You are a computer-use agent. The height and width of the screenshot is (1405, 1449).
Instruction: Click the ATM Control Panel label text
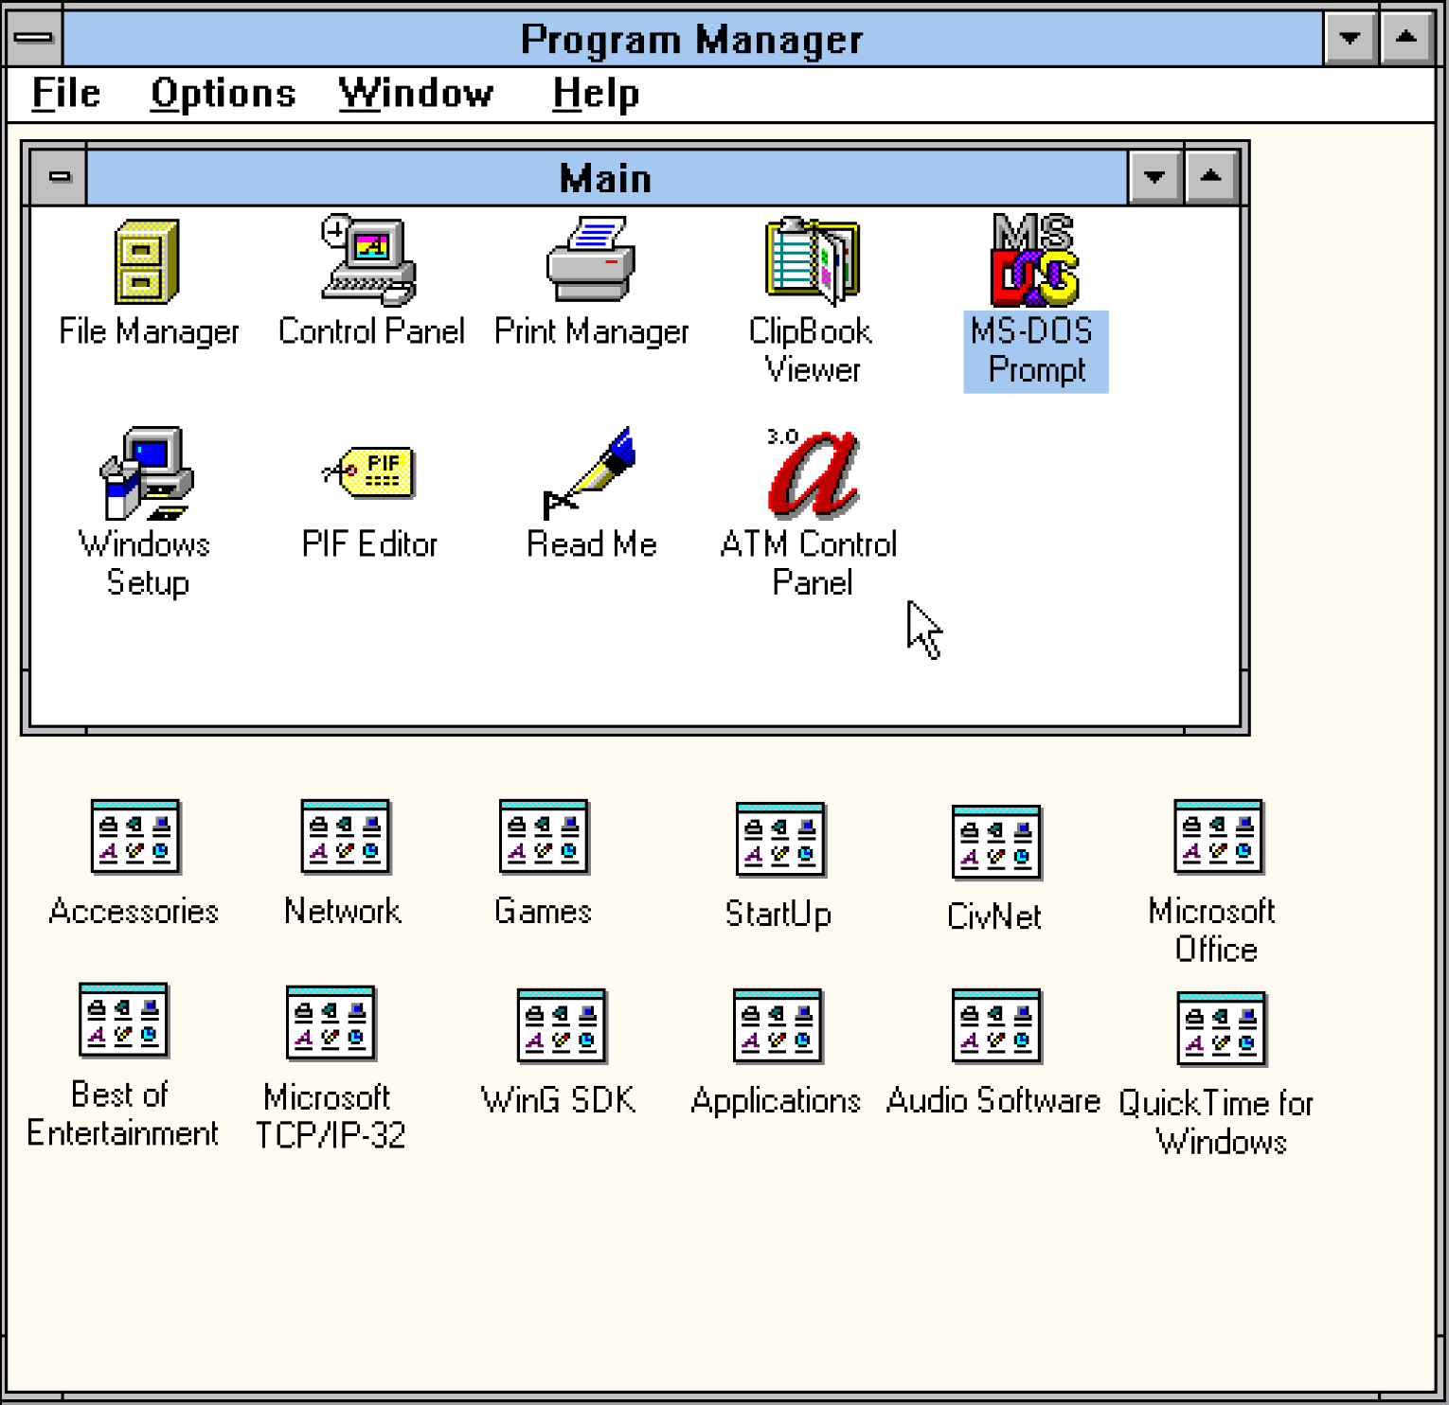point(810,563)
